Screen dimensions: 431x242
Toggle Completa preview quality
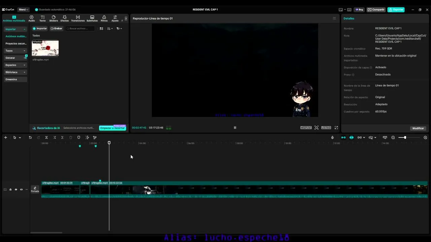tap(306, 128)
